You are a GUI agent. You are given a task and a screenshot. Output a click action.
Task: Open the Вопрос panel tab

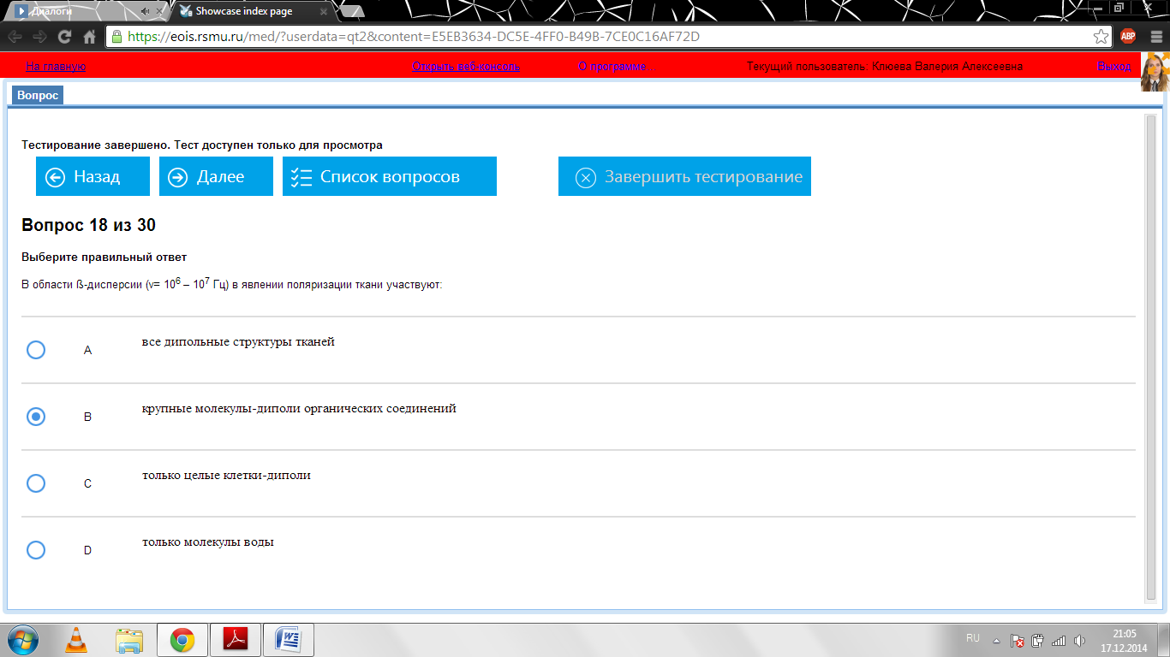click(38, 95)
